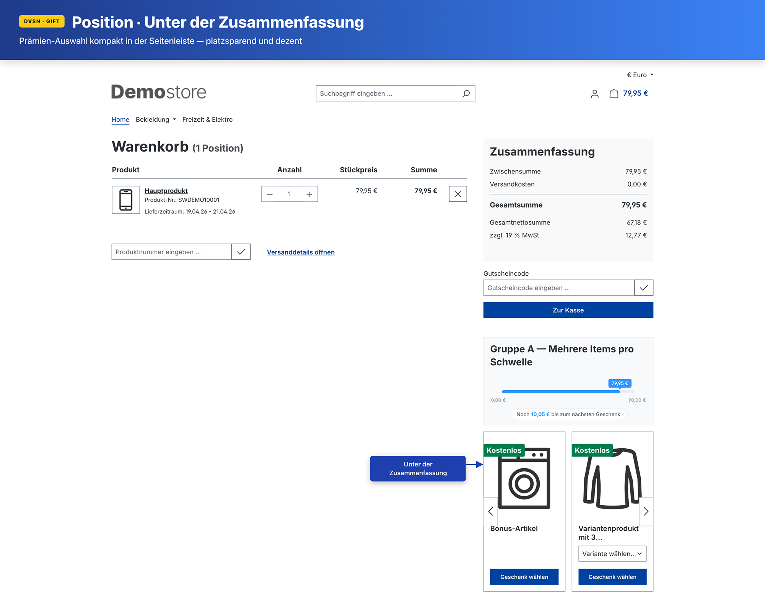Expand the Bekleidung menu
The height and width of the screenshot is (610, 765).
(156, 120)
